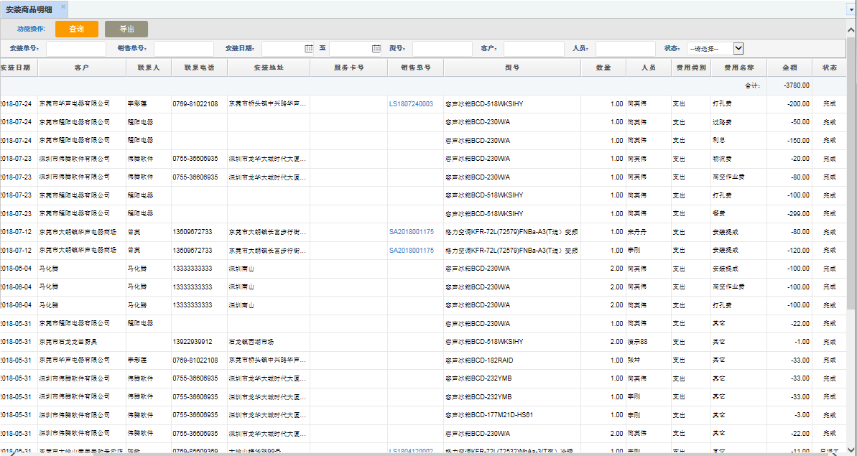This screenshot has width=857, height=456.
Task: Open calendar picker for installation end date
Action: click(x=376, y=49)
